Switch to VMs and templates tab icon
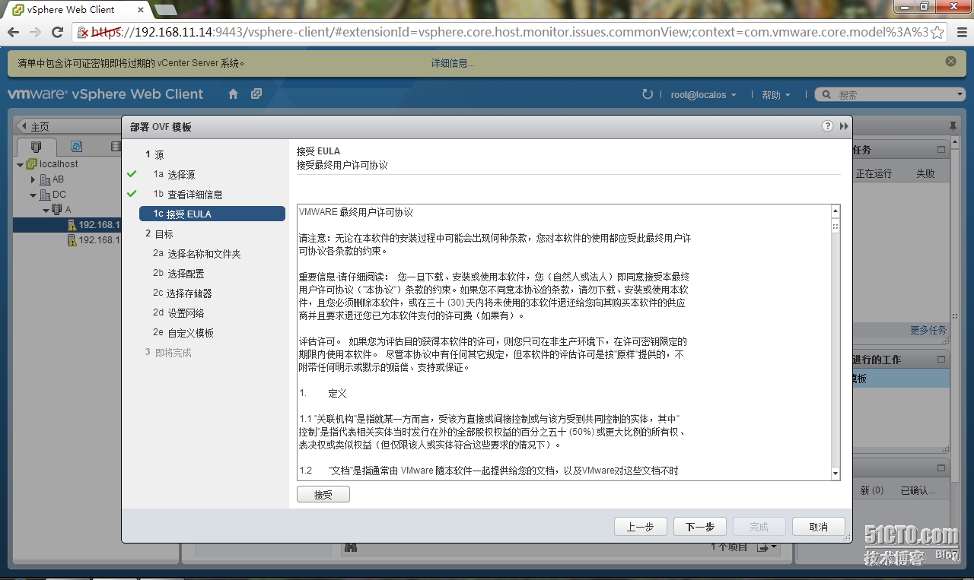Image resolution: width=974 pixels, height=580 pixels. [x=76, y=147]
